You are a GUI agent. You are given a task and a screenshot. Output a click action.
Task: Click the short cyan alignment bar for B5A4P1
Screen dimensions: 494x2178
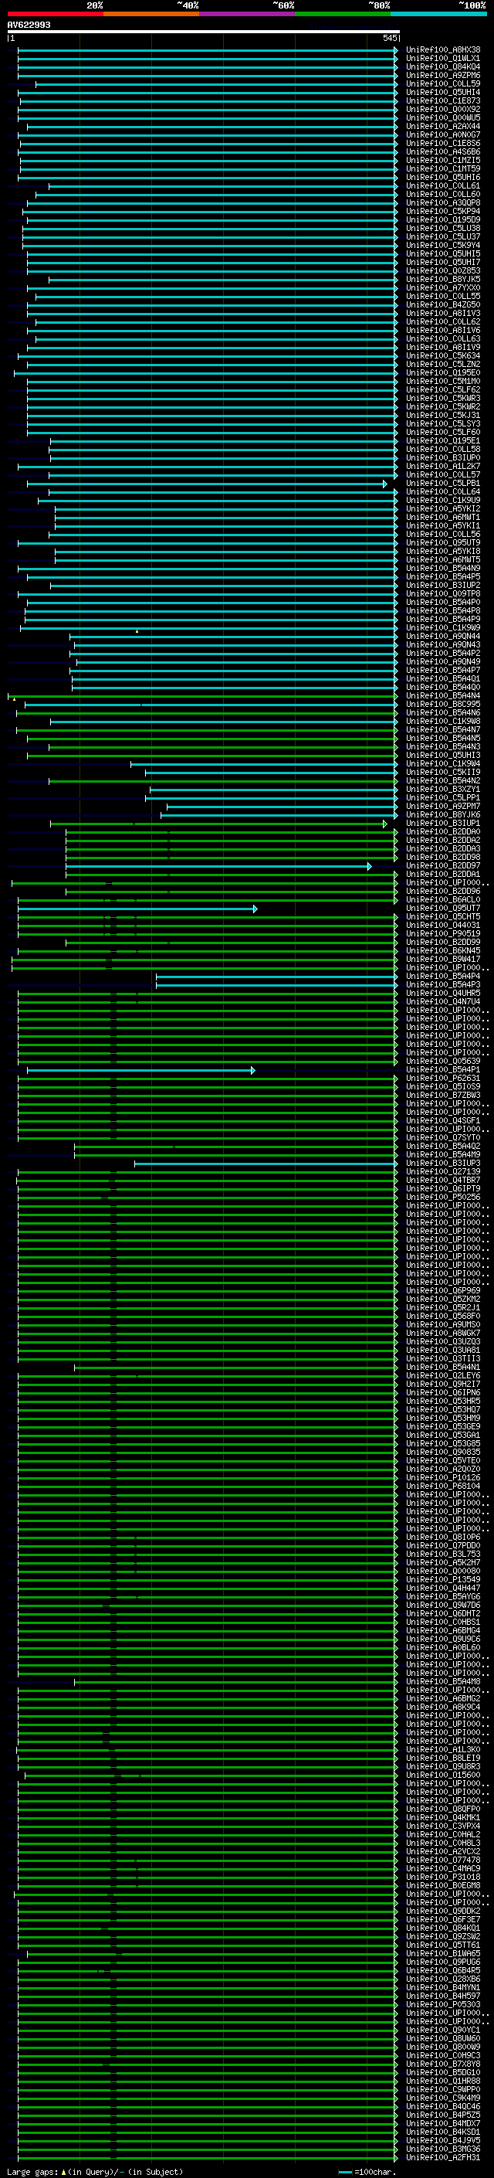click(141, 1070)
